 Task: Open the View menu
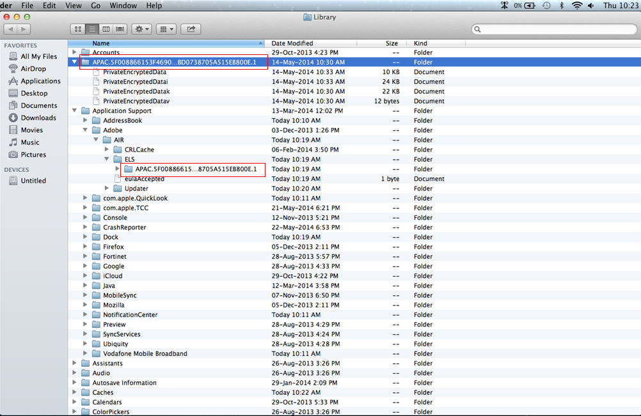74,6
